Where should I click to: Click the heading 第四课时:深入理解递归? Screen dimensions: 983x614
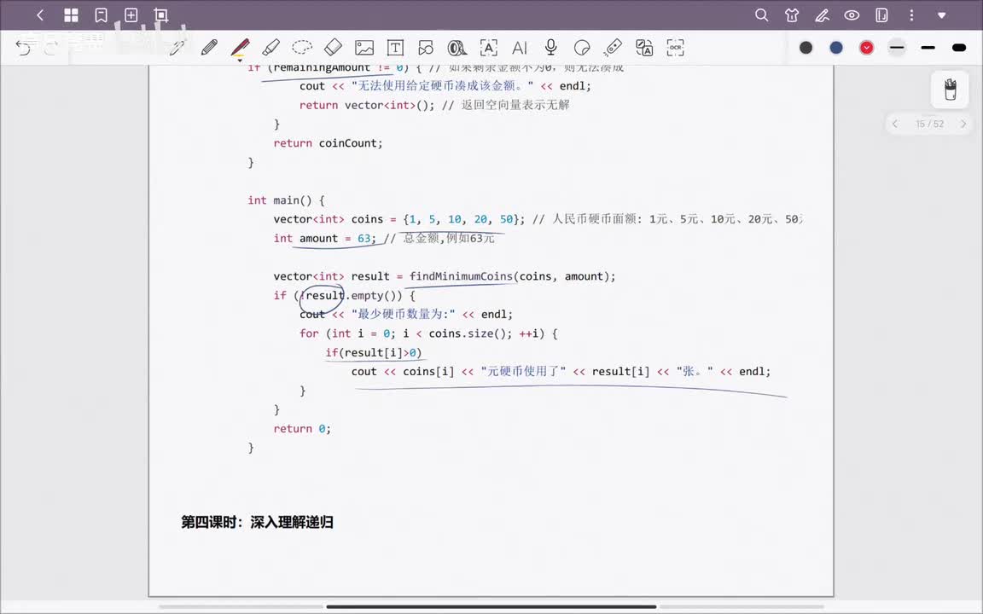pos(257,522)
